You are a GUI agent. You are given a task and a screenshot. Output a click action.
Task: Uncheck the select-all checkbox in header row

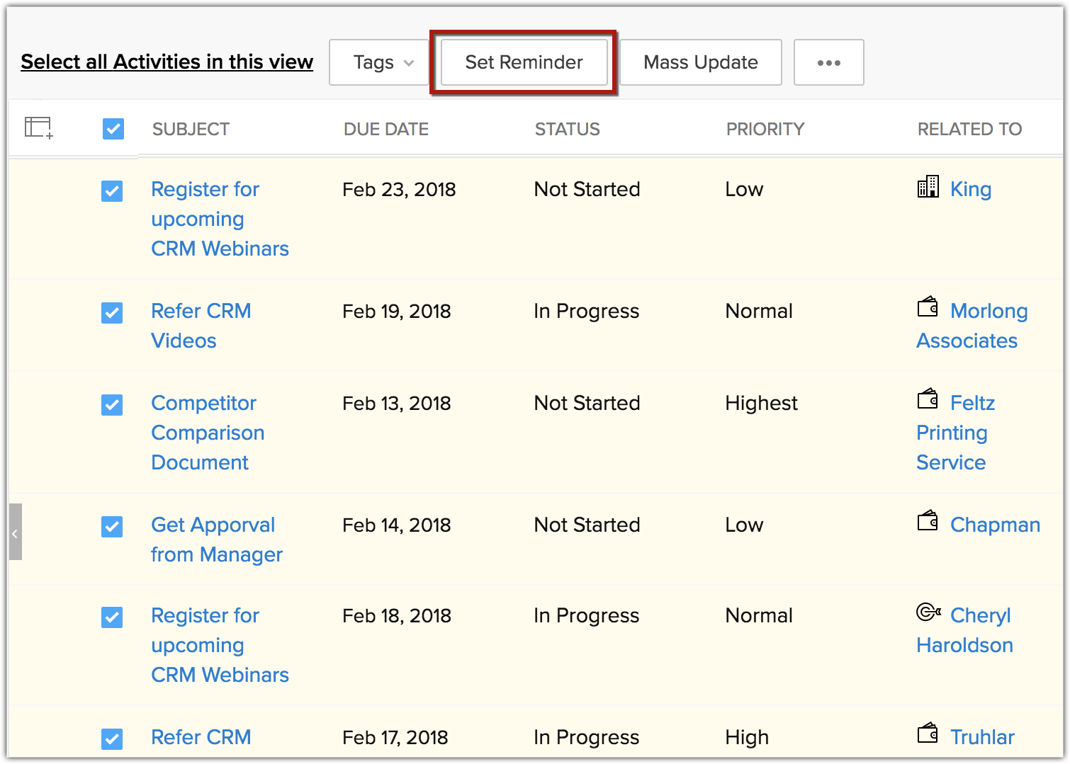[113, 129]
